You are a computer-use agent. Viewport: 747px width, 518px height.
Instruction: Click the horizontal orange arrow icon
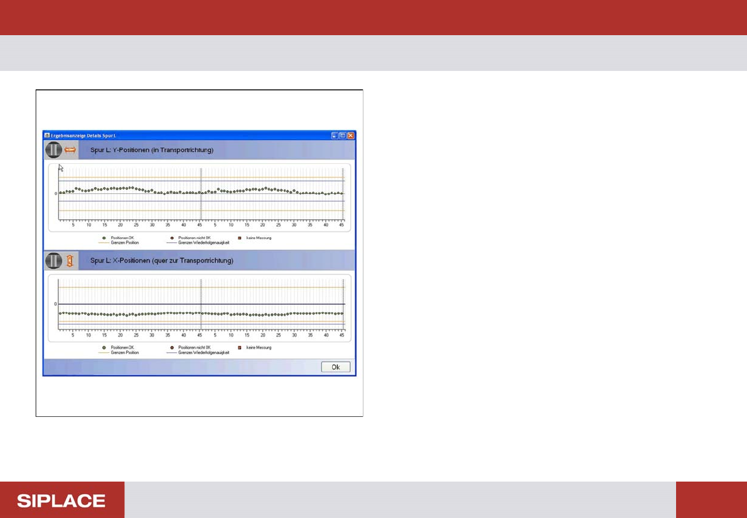(x=70, y=149)
